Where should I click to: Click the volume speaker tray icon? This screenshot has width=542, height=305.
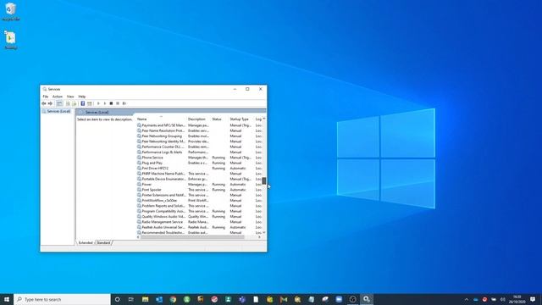502,299
